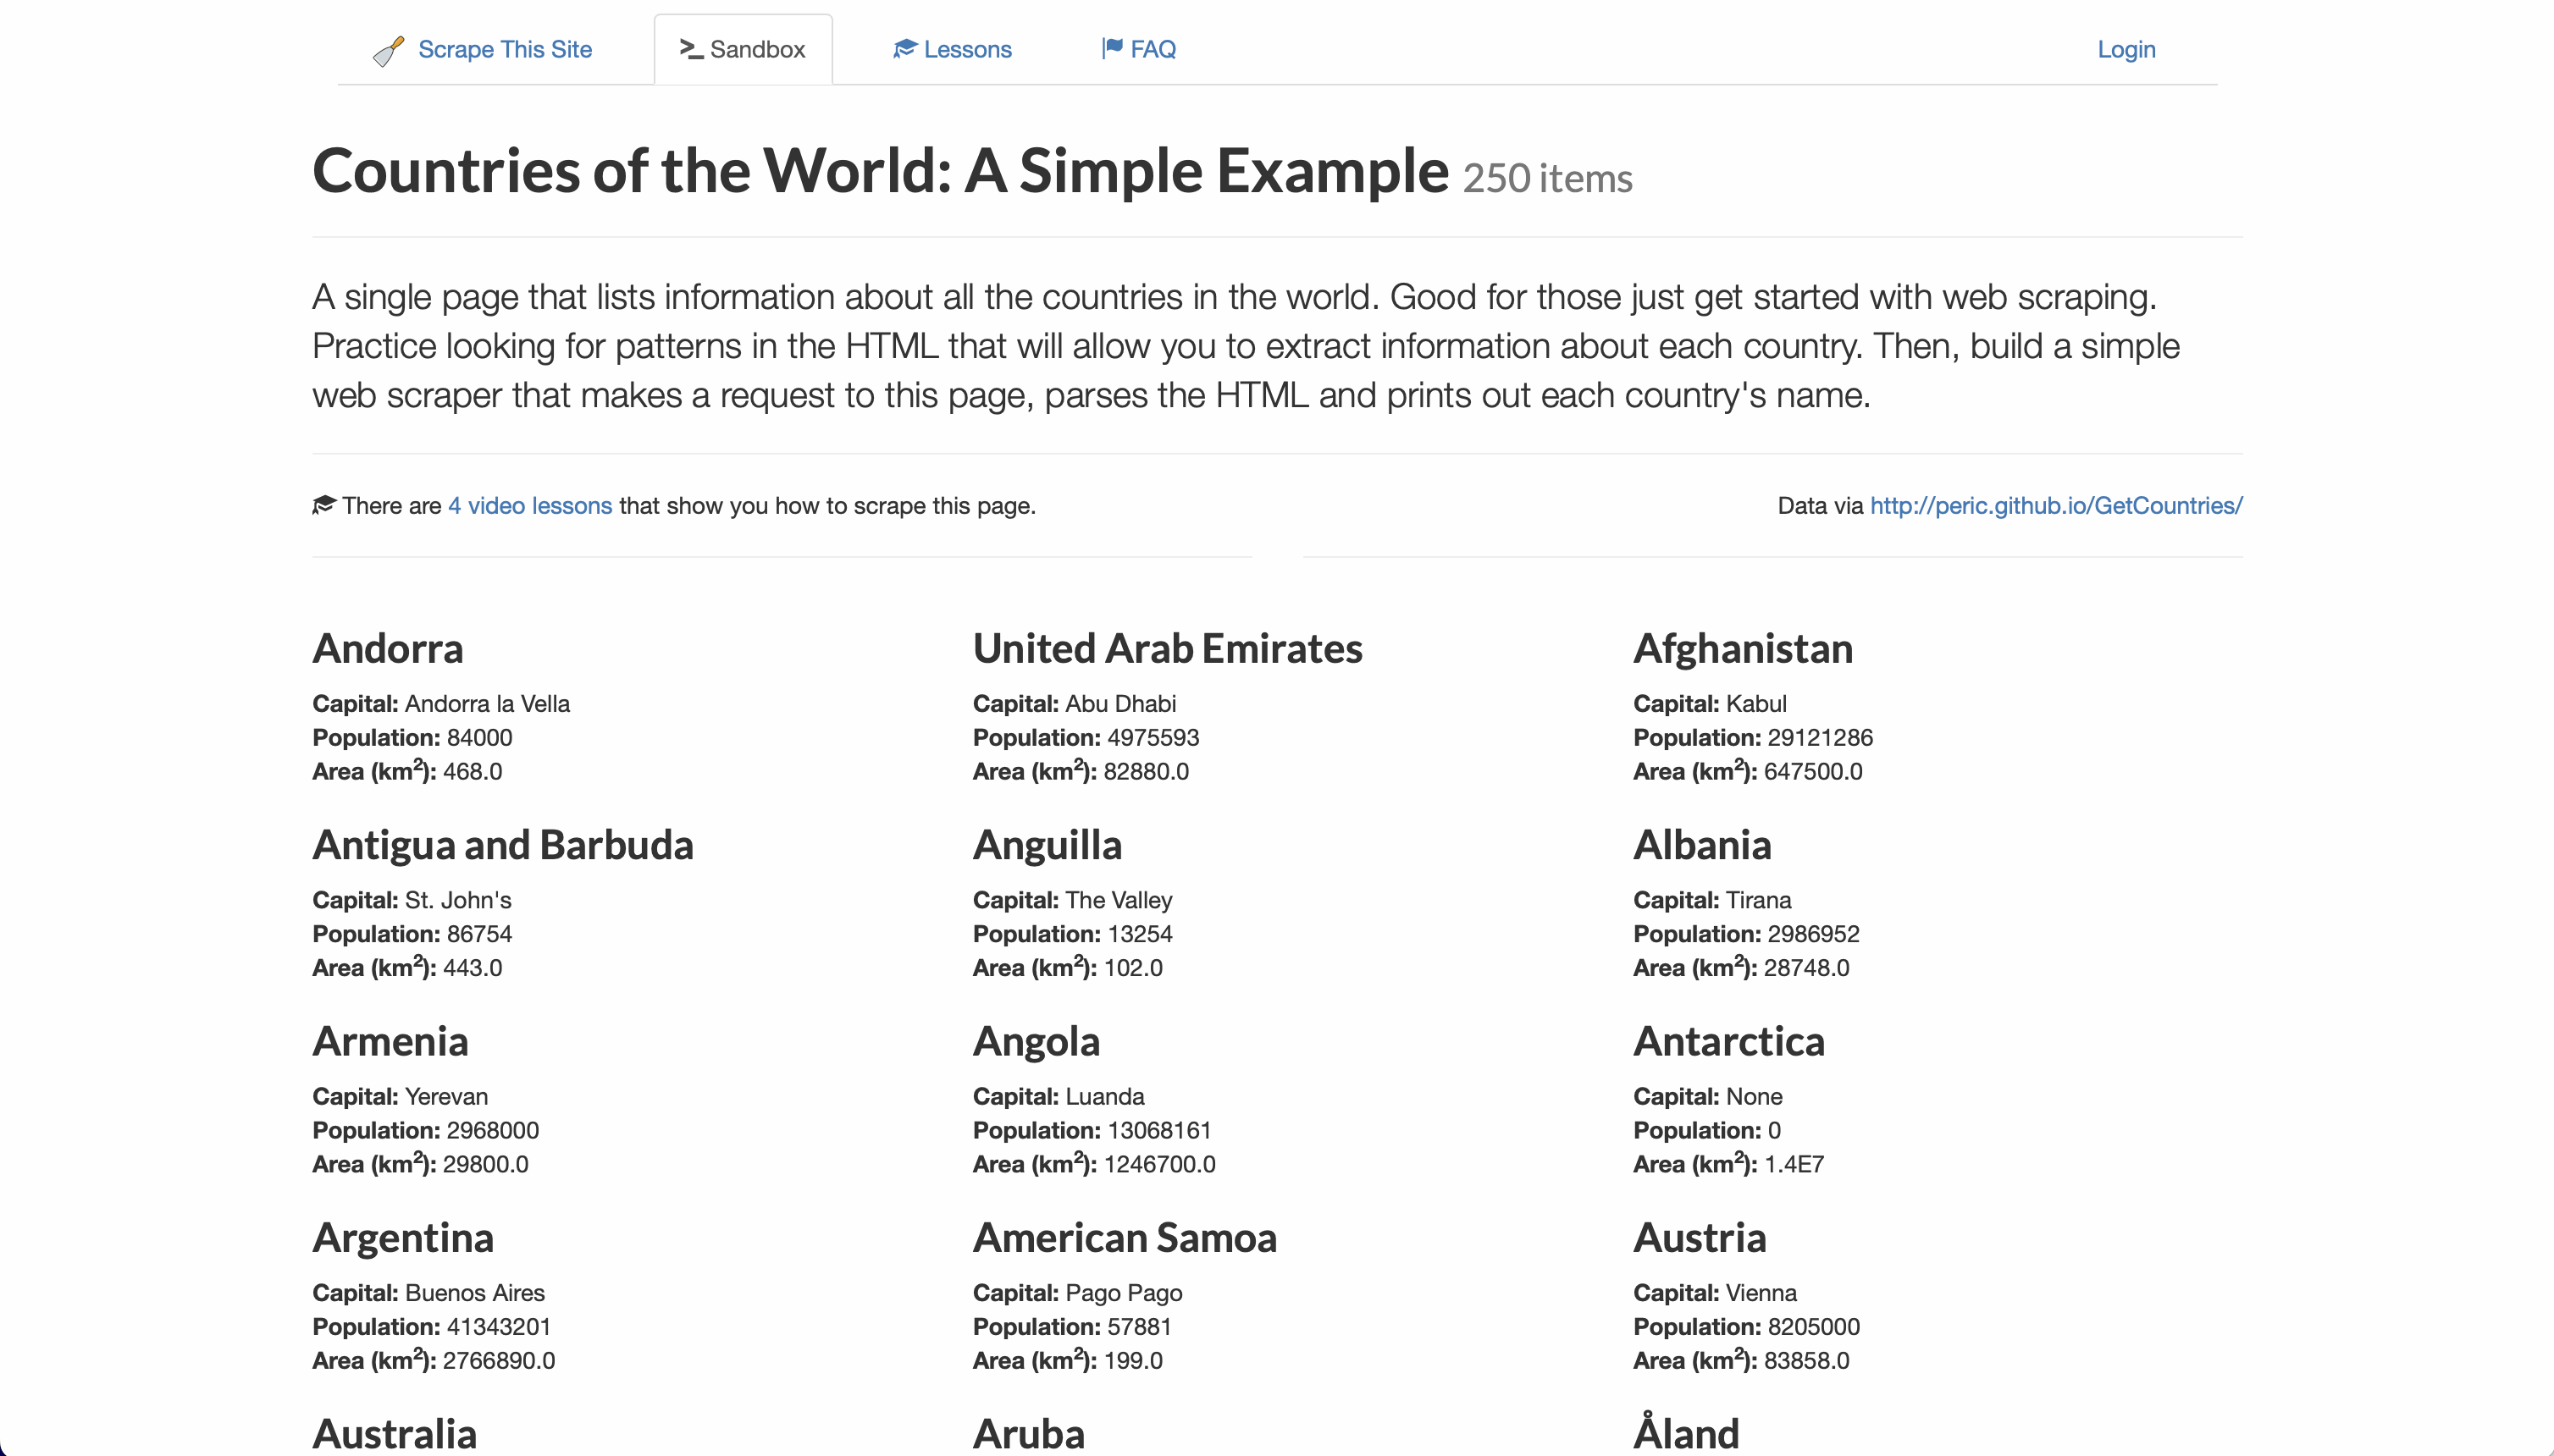
Task: Click the Antigua and Barbuda heading
Action: pyautogui.click(x=502, y=846)
